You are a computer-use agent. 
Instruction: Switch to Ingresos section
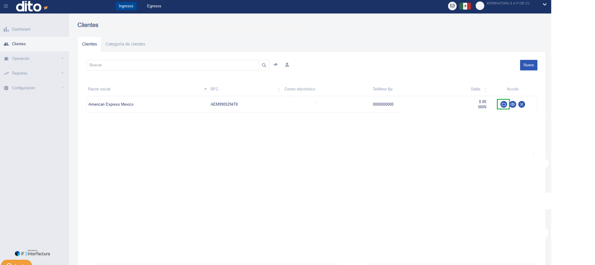pyautogui.click(x=126, y=6)
